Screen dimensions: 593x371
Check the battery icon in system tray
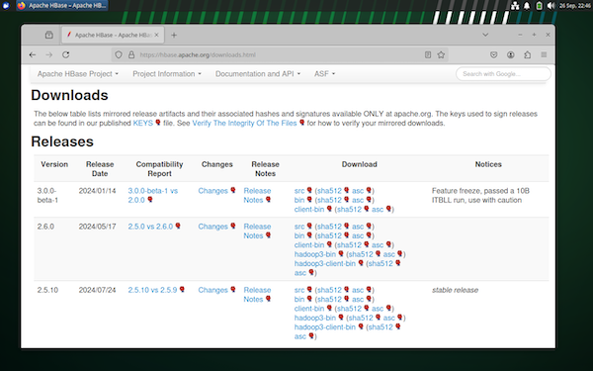(539, 5)
